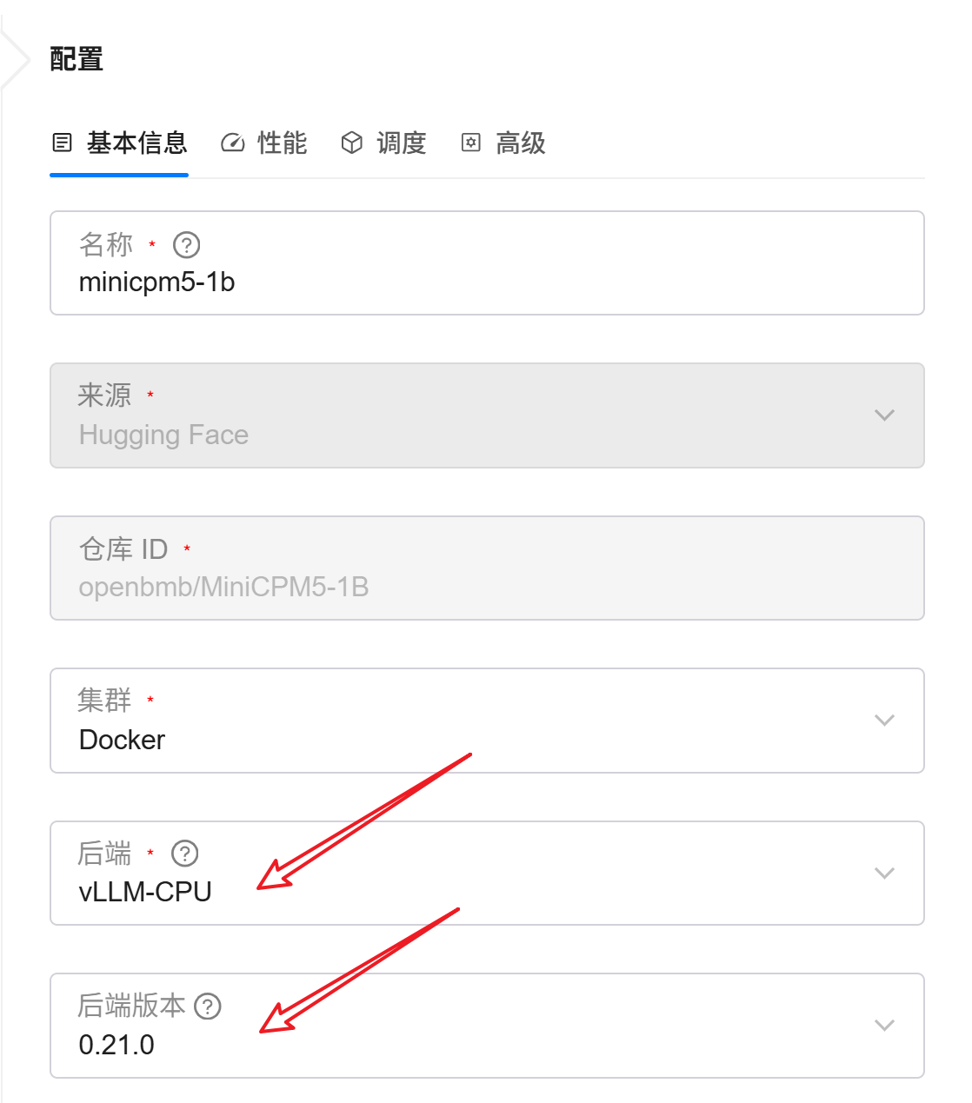972x1103 pixels.
Task: Click the 名称 input with minicpm5-1b
Action: point(487,263)
